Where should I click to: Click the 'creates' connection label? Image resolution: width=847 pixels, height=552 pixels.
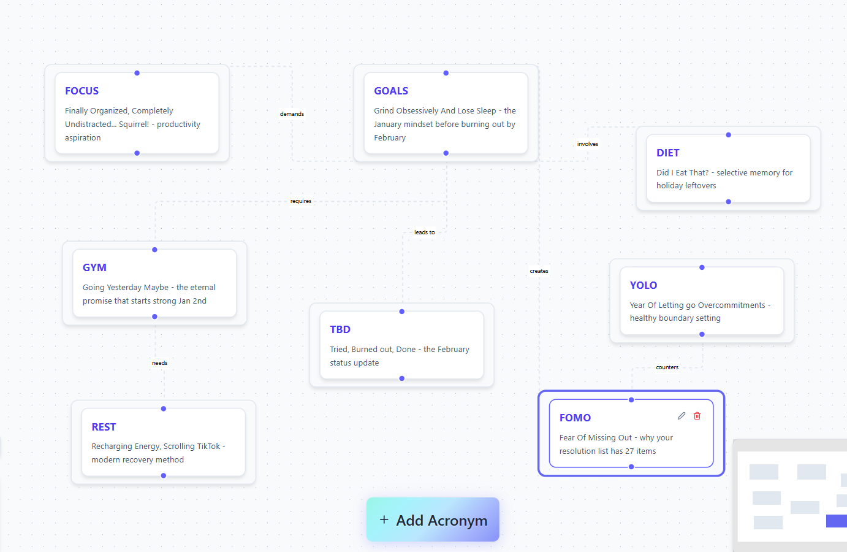[x=538, y=270]
